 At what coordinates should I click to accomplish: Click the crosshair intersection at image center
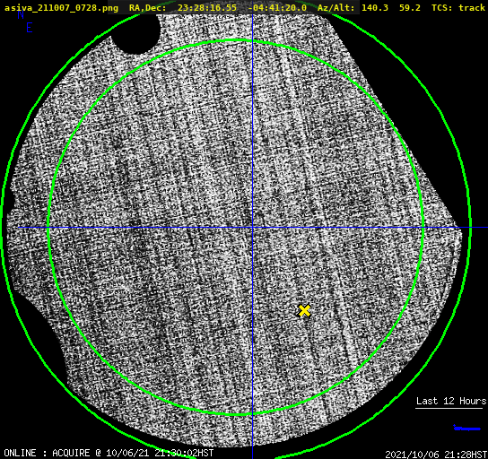(x=252, y=228)
